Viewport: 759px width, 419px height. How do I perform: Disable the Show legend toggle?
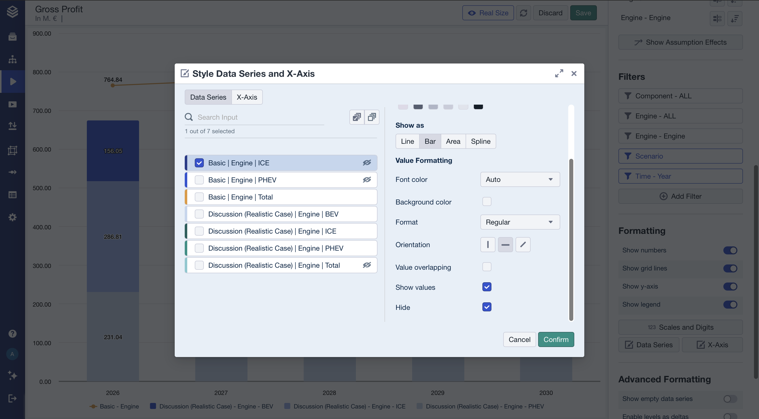click(730, 304)
